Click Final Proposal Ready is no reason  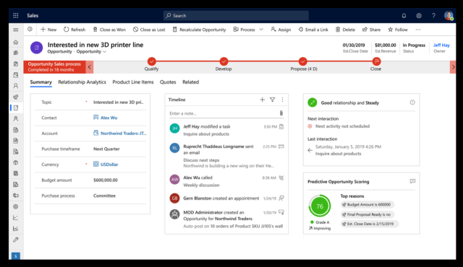click(x=367, y=214)
